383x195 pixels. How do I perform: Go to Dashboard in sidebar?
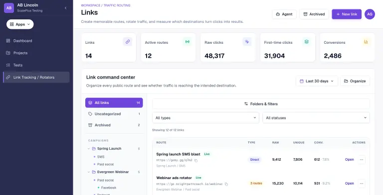click(x=36, y=41)
